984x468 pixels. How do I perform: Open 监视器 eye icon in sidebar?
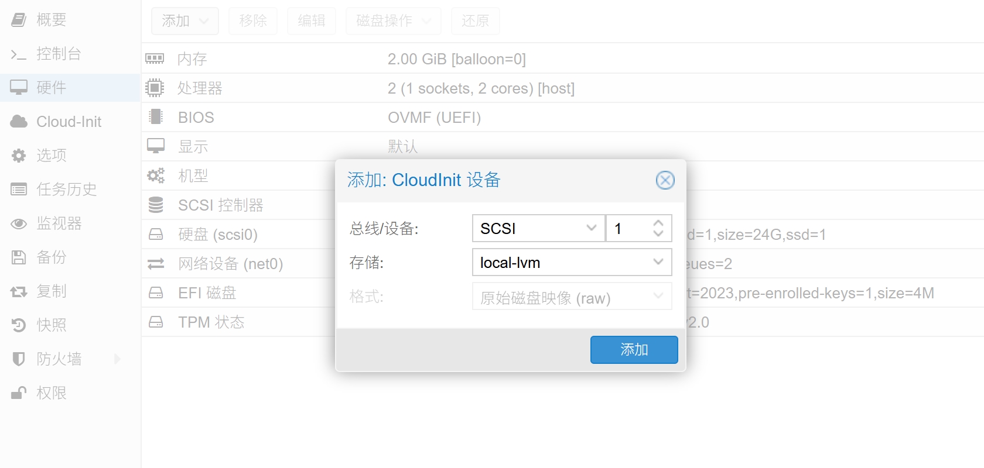pos(19,223)
